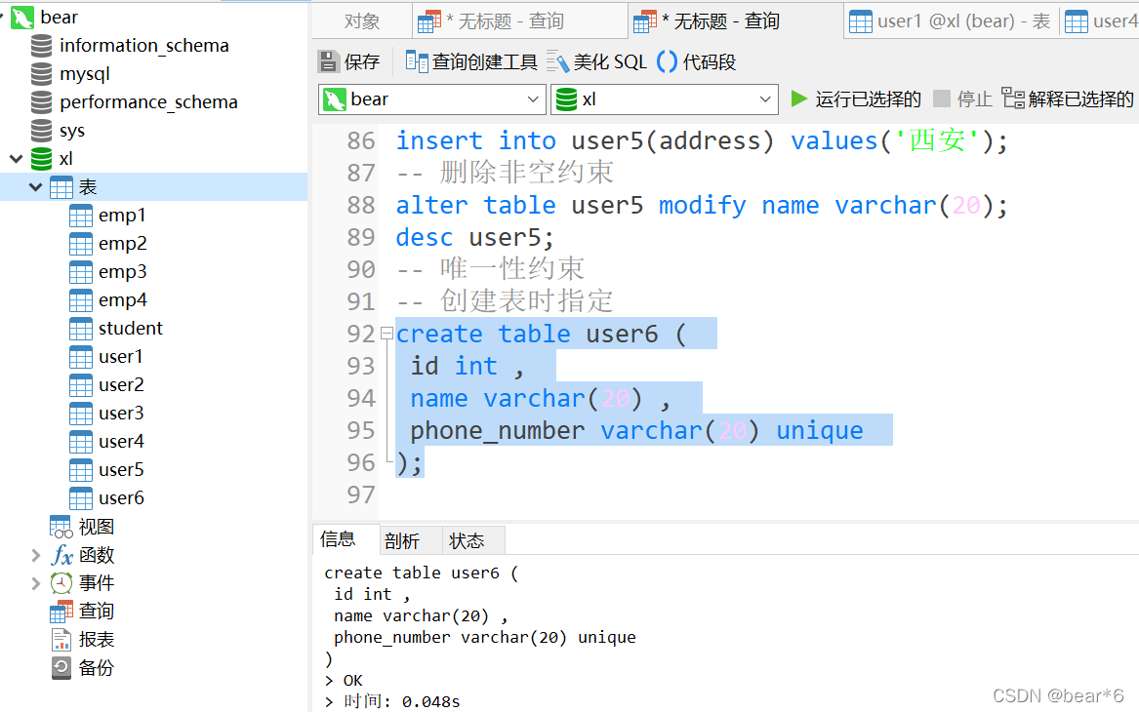The image size is (1139, 712).
Task: Click the 表 tables folder icon
Action: (61, 187)
